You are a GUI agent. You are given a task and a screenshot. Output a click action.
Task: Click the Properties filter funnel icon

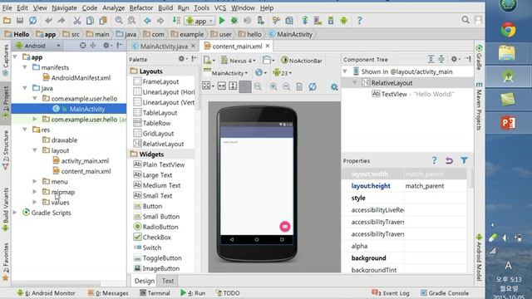[464, 160]
